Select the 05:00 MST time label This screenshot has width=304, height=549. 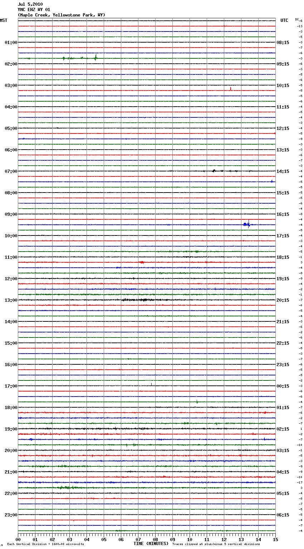coord(11,128)
